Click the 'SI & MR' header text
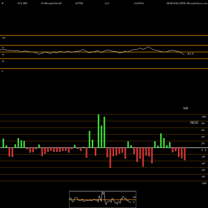This screenshot has width=208, height=208. click(22, 3)
